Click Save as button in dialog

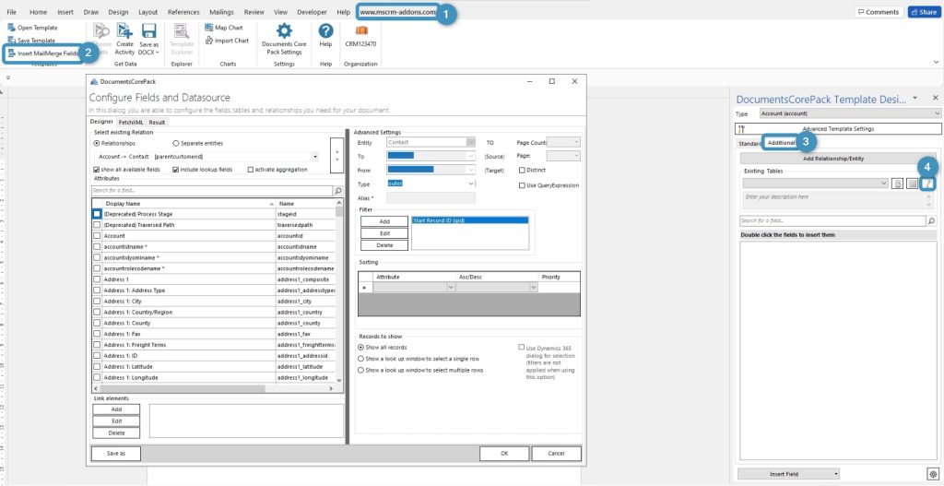point(116,454)
